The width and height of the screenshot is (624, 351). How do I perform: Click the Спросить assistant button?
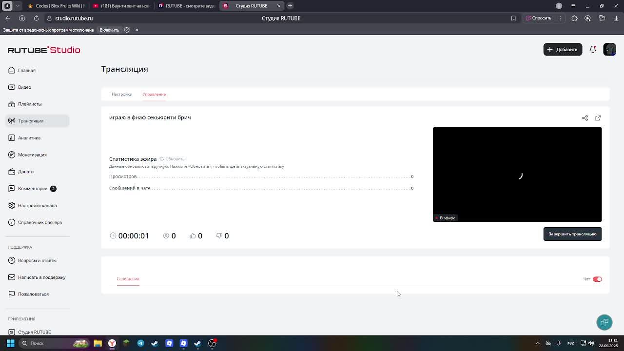click(x=539, y=18)
